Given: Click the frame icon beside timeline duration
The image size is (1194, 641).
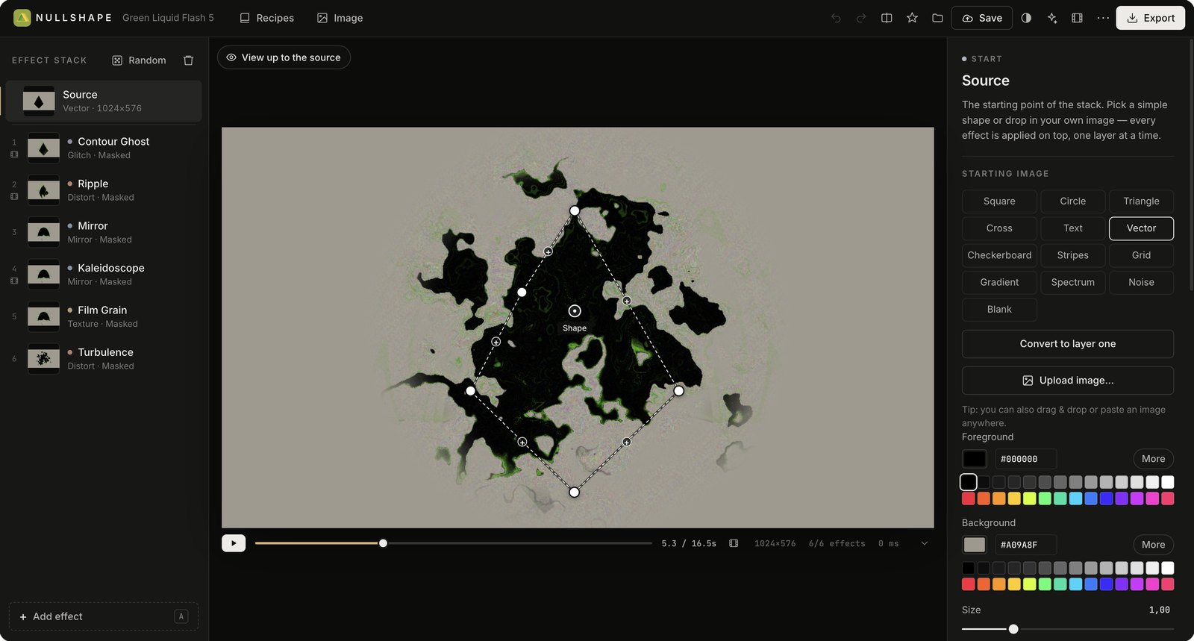Looking at the screenshot, I should click(734, 543).
